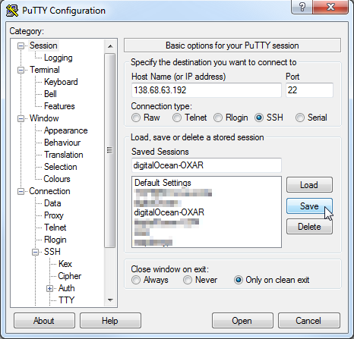Delete the selected saved session
This screenshot has height=339, width=354.
309,227
